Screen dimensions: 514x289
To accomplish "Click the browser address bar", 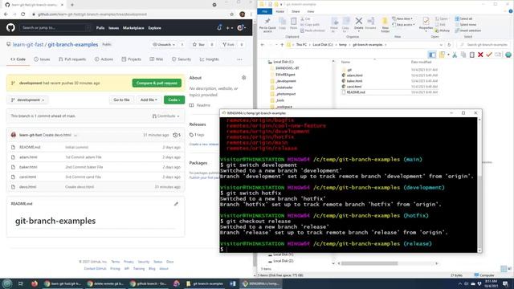I will (129, 14).
